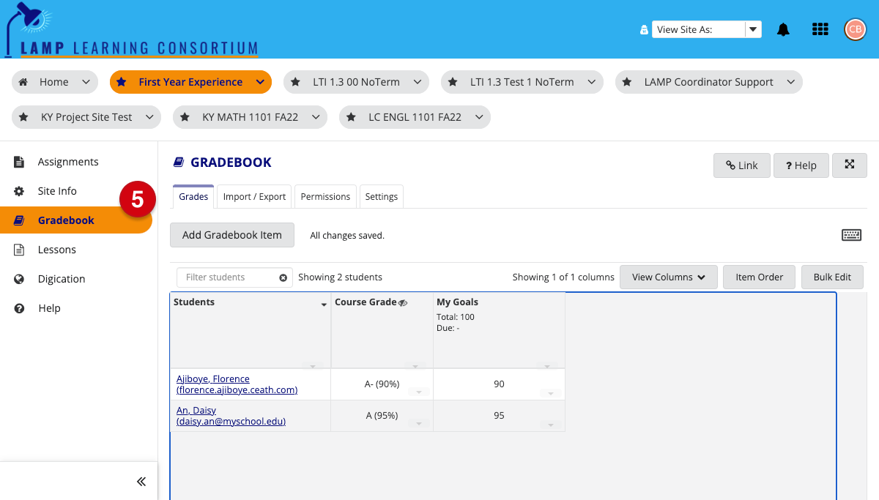Expand the Home site menu chevron
The image size is (879, 500).
tap(86, 82)
